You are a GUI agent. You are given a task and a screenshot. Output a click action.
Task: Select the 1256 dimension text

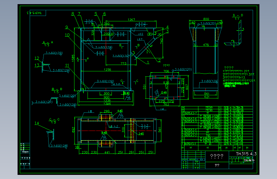tap(107, 69)
